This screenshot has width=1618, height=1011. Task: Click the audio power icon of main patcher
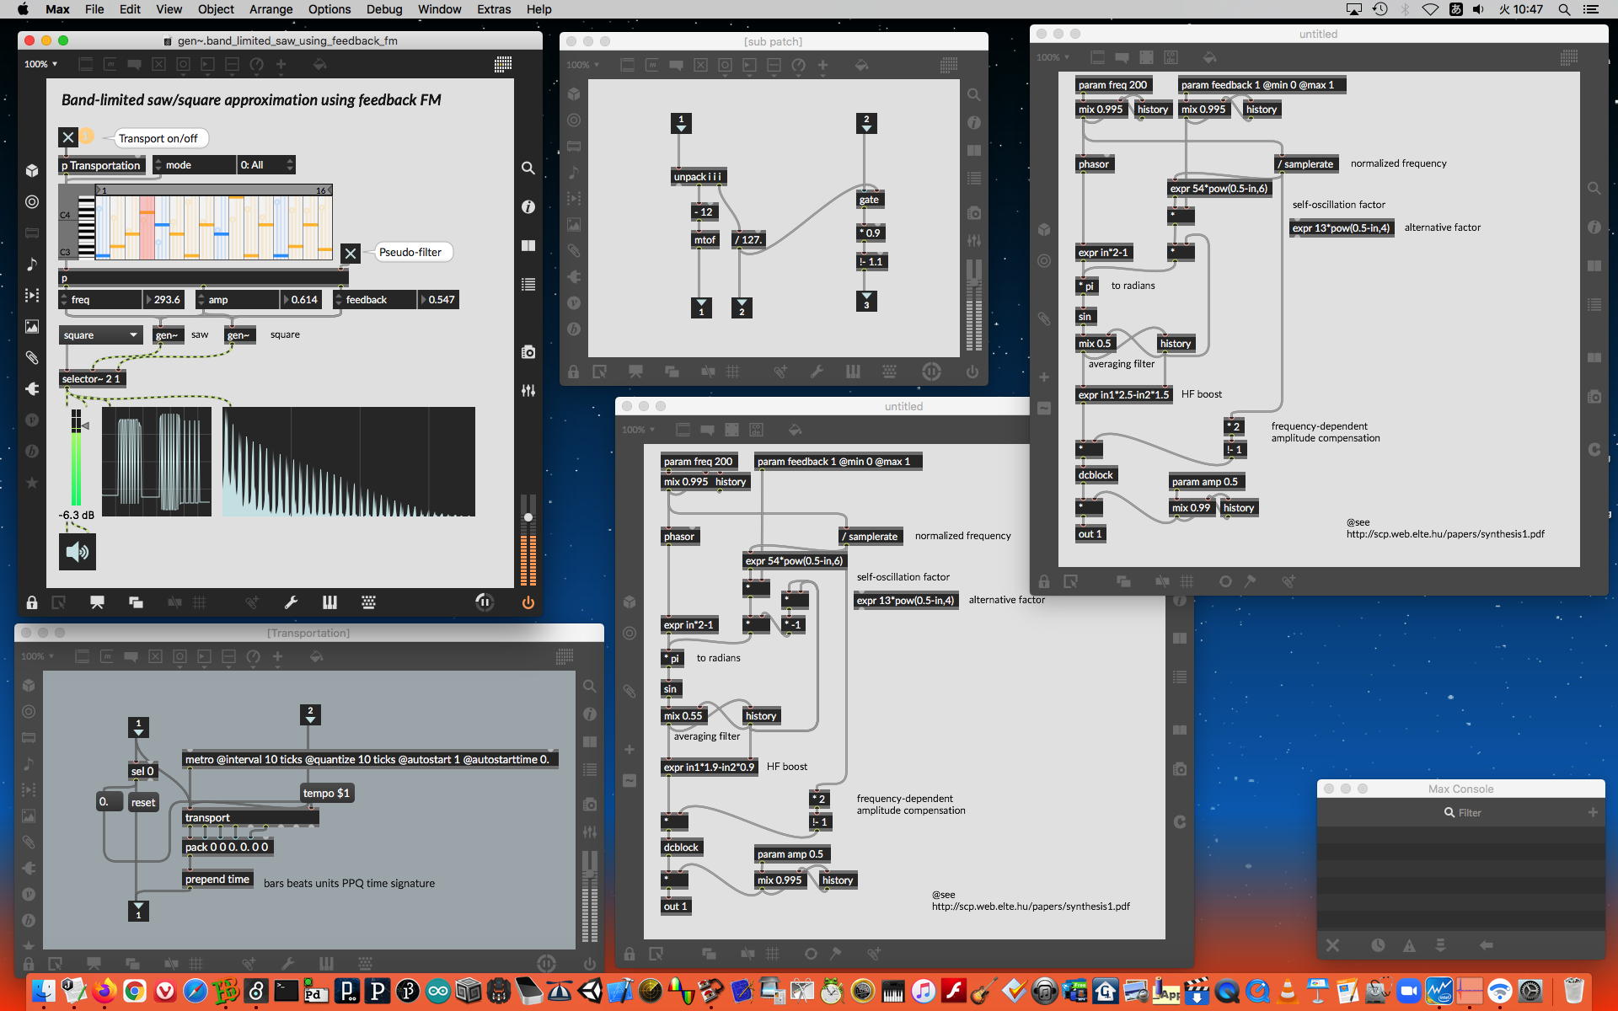[528, 602]
